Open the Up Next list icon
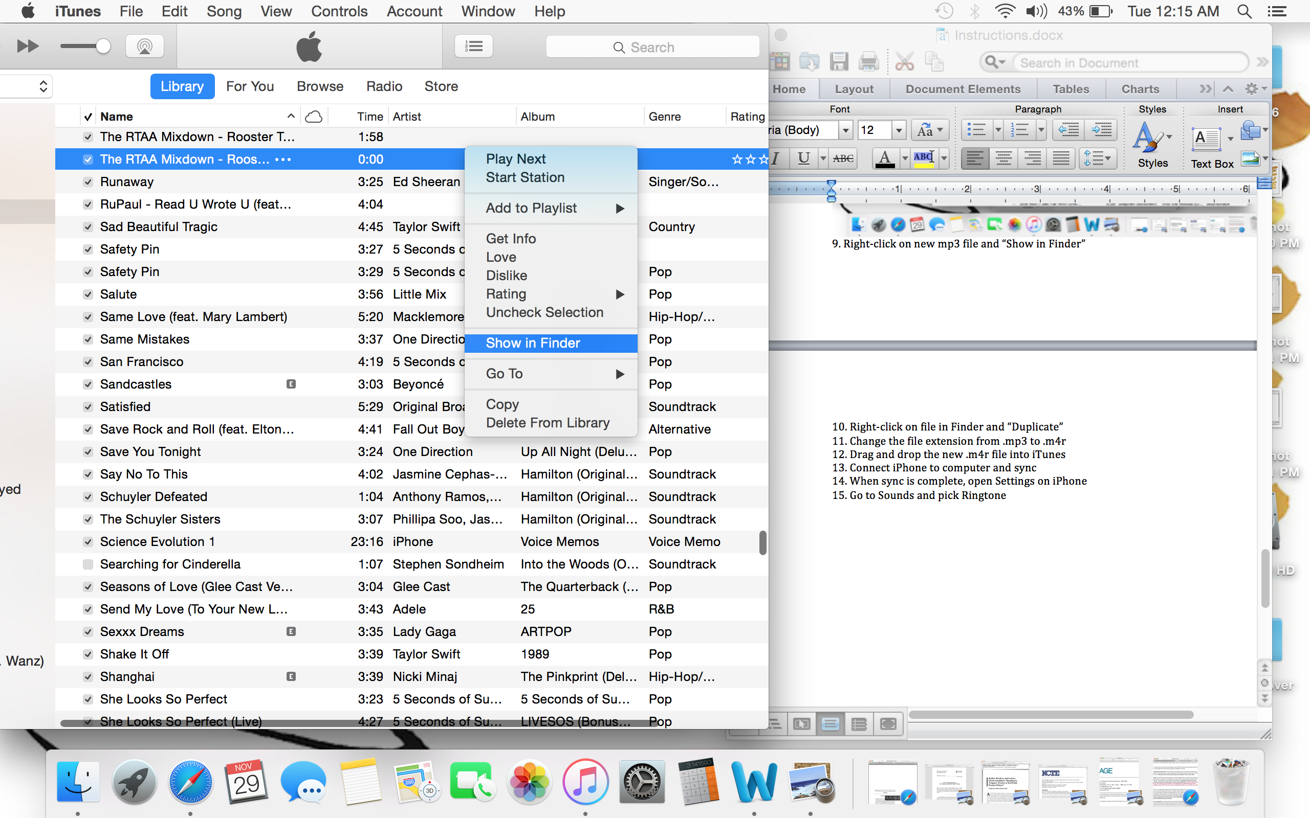 pyautogui.click(x=474, y=47)
